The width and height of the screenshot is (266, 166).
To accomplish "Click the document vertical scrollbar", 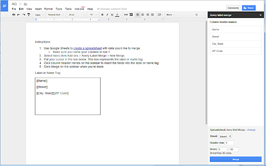I will (x=206, y=73).
